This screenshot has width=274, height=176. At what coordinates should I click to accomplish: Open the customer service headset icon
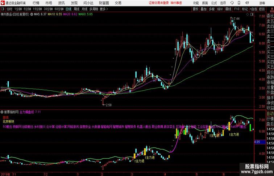tap(232, 3)
